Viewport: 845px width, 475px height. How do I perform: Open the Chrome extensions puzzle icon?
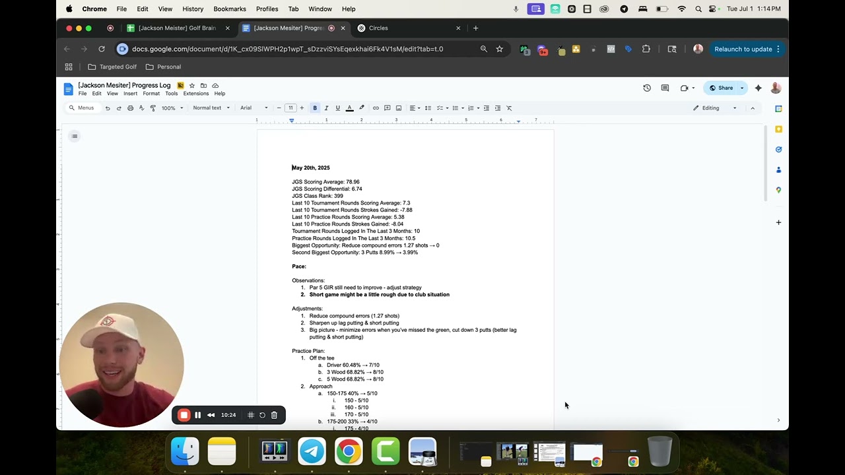pyautogui.click(x=646, y=49)
